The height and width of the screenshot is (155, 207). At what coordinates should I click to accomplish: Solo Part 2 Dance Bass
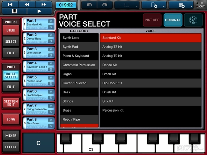tap(51, 41)
